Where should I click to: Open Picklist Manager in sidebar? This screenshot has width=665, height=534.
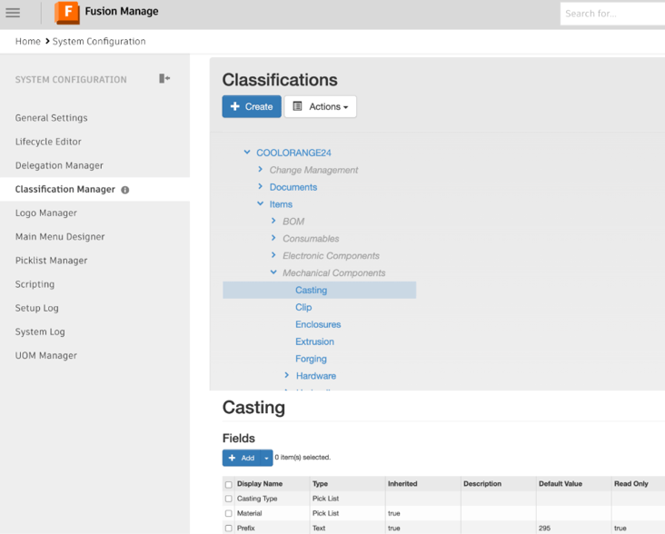pyautogui.click(x=51, y=261)
